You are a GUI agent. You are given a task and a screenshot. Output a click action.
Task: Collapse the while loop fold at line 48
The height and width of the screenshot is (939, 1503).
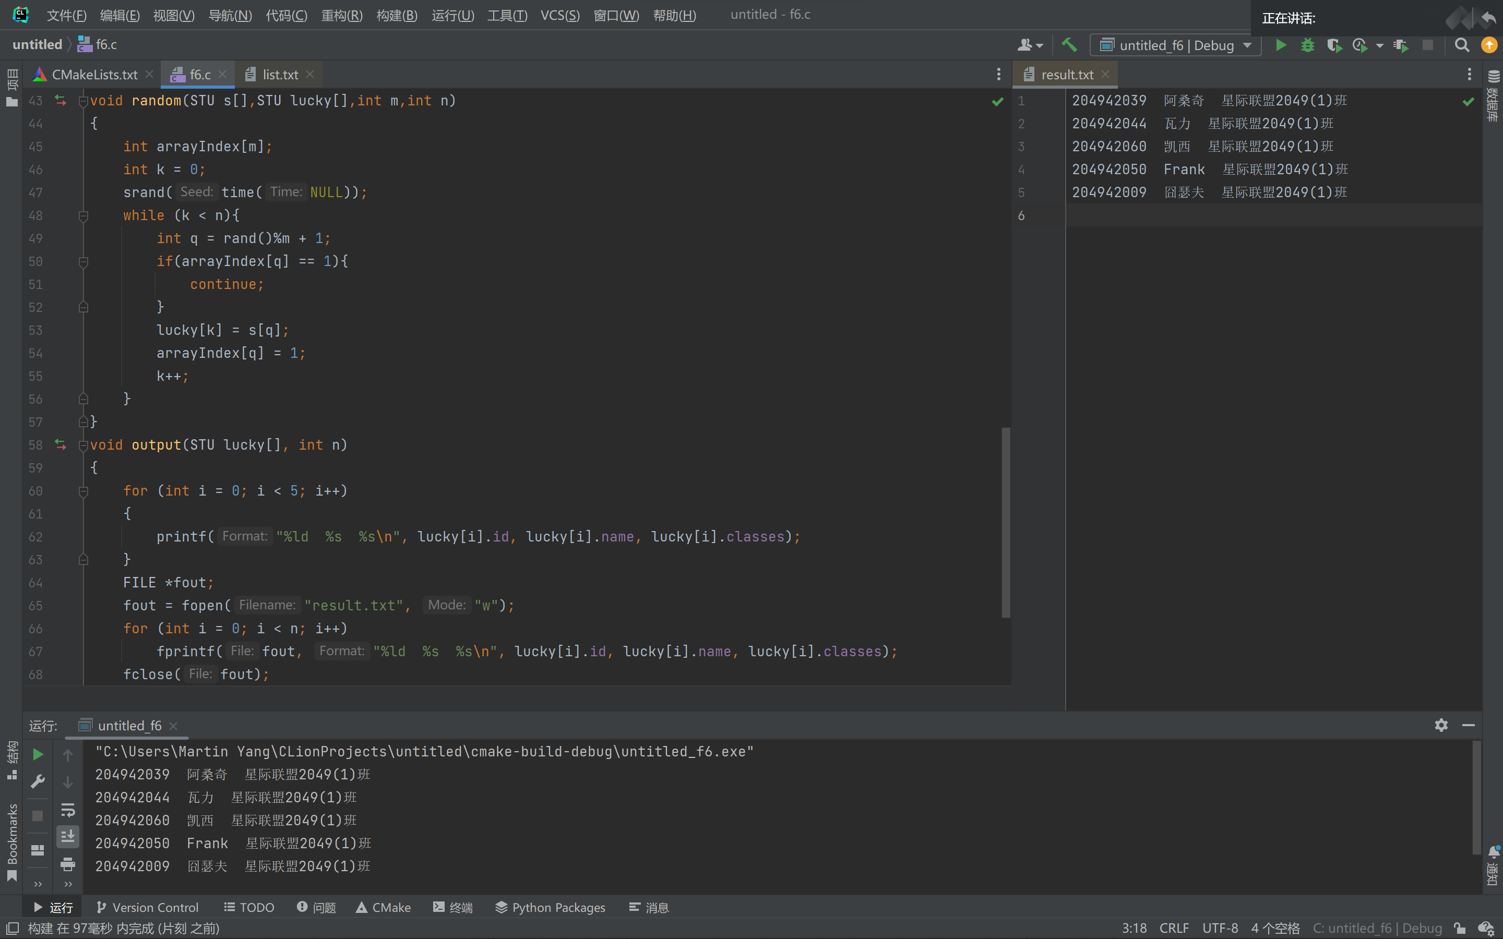pos(83,215)
